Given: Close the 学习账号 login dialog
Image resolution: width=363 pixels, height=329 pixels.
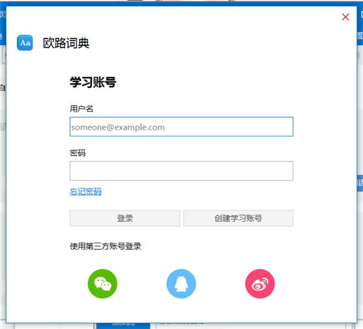Looking at the screenshot, I should pyautogui.click(x=345, y=17).
